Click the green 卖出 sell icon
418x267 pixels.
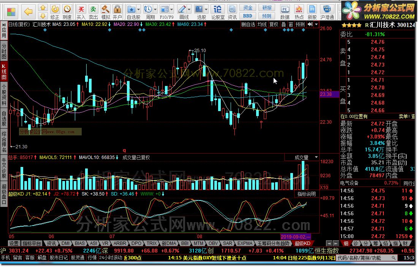pos(93,10)
